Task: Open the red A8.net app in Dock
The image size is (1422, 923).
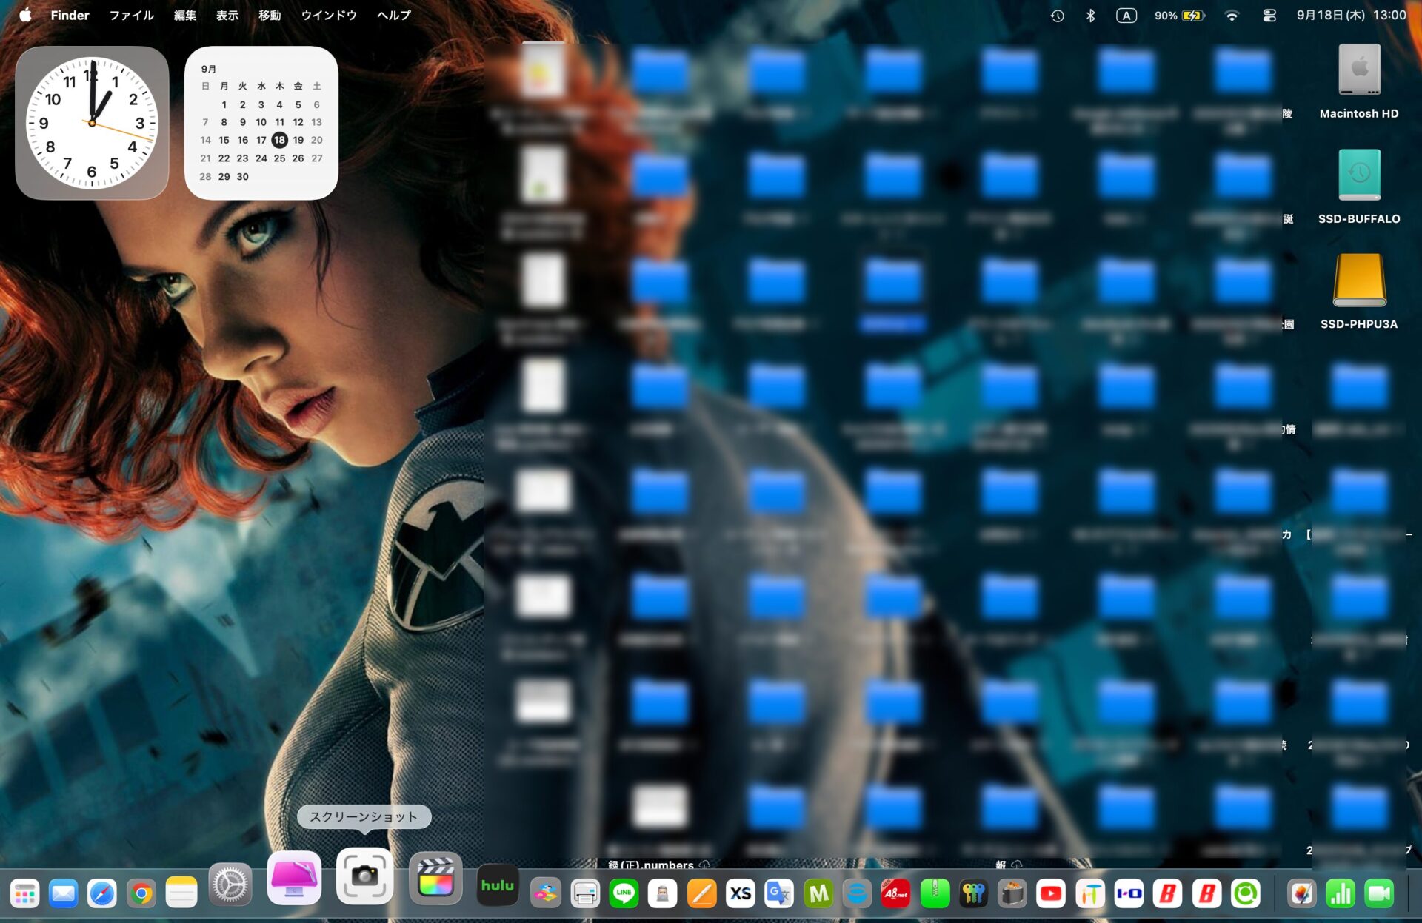Action: [896, 893]
